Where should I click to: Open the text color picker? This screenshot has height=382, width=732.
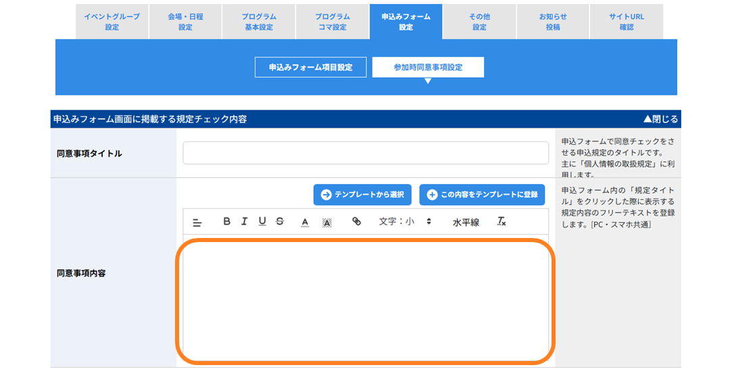(305, 222)
